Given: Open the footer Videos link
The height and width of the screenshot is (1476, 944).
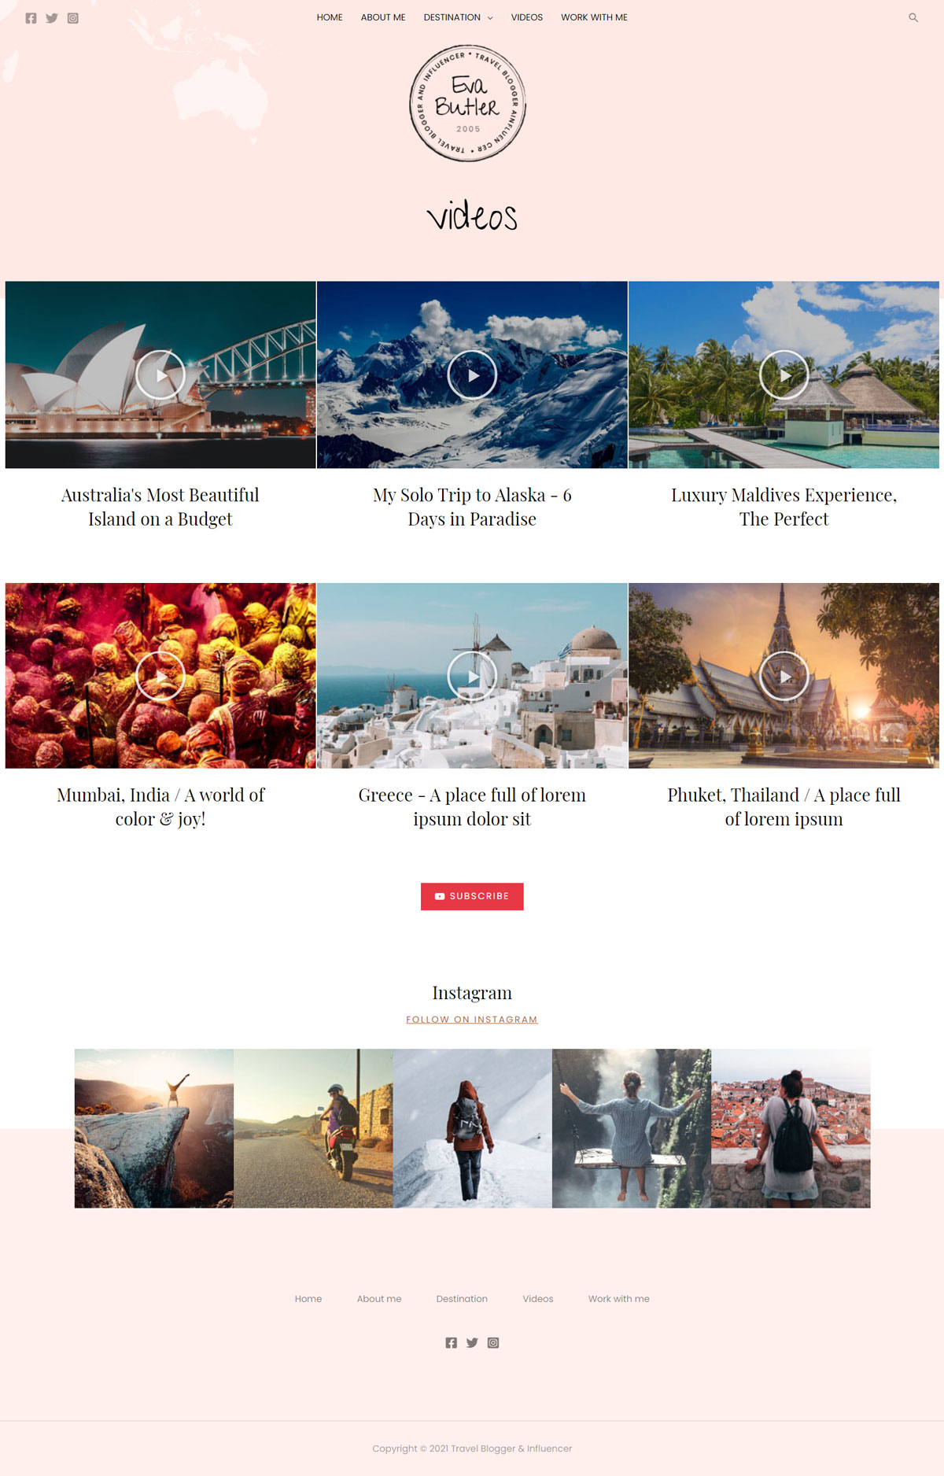Looking at the screenshot, I should point(538,1299).
